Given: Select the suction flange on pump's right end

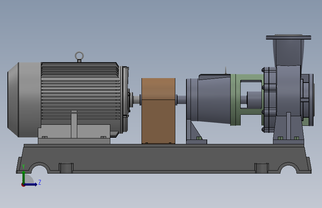Looking at the screenshot, I should tap(311, 100).
